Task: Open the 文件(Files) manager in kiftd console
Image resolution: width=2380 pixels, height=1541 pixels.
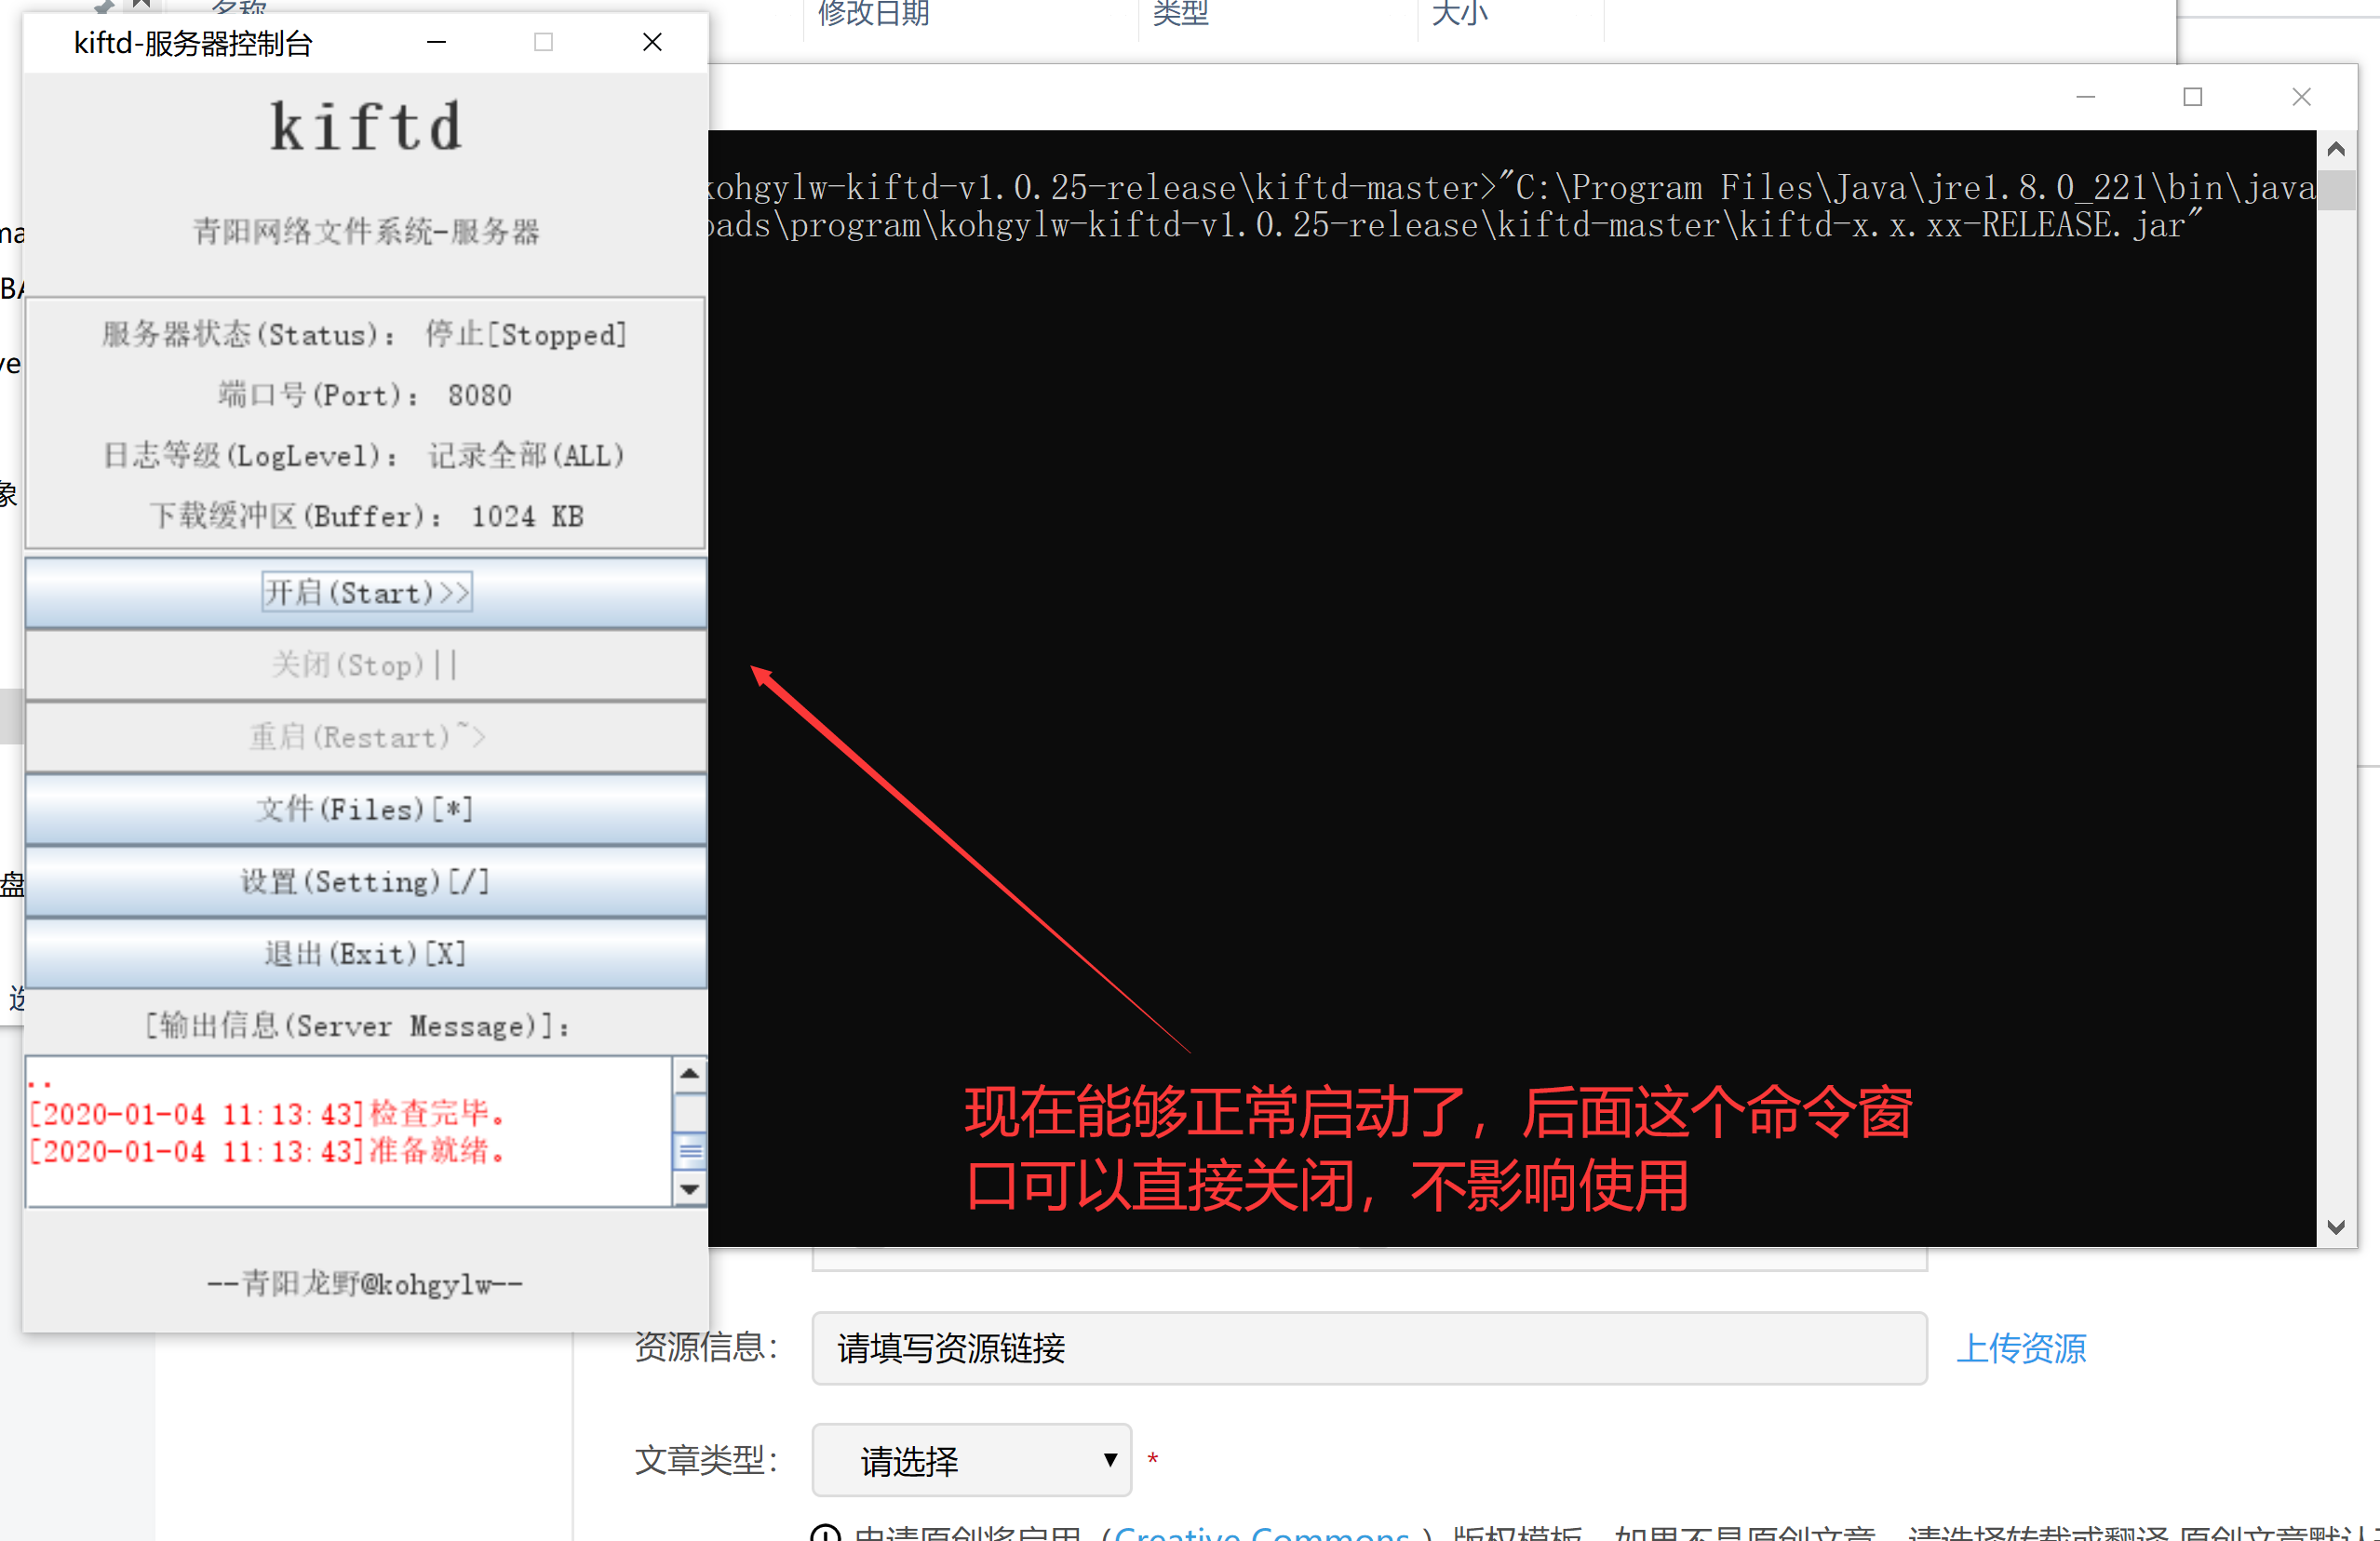Action: (366, 809)
